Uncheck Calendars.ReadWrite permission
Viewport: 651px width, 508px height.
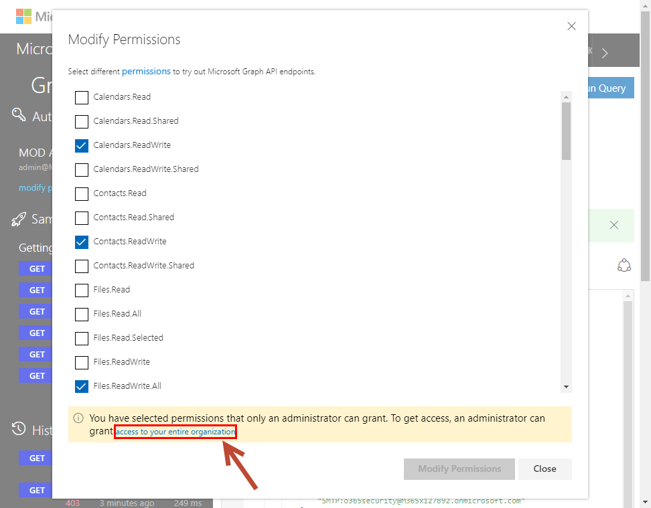tap(82, 145)
